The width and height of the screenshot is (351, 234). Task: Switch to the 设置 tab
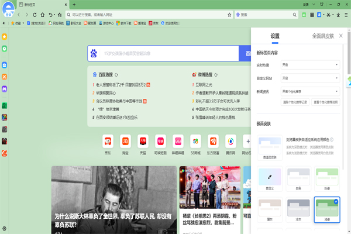275,36
